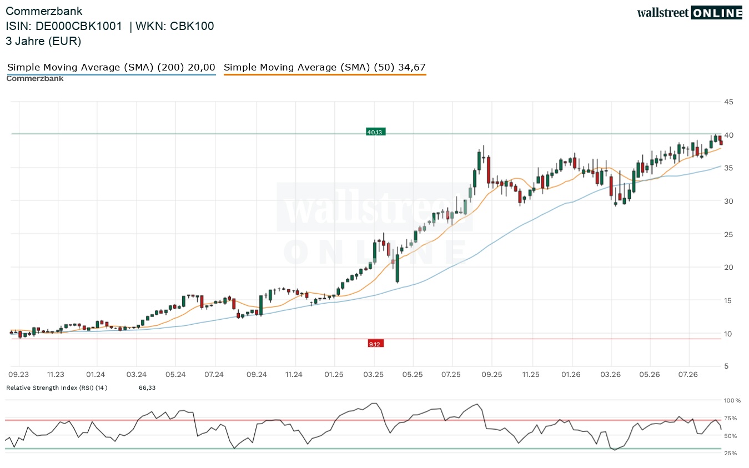Click the 07.24 date axis label
749x468 pixels.
pos(214,375)
